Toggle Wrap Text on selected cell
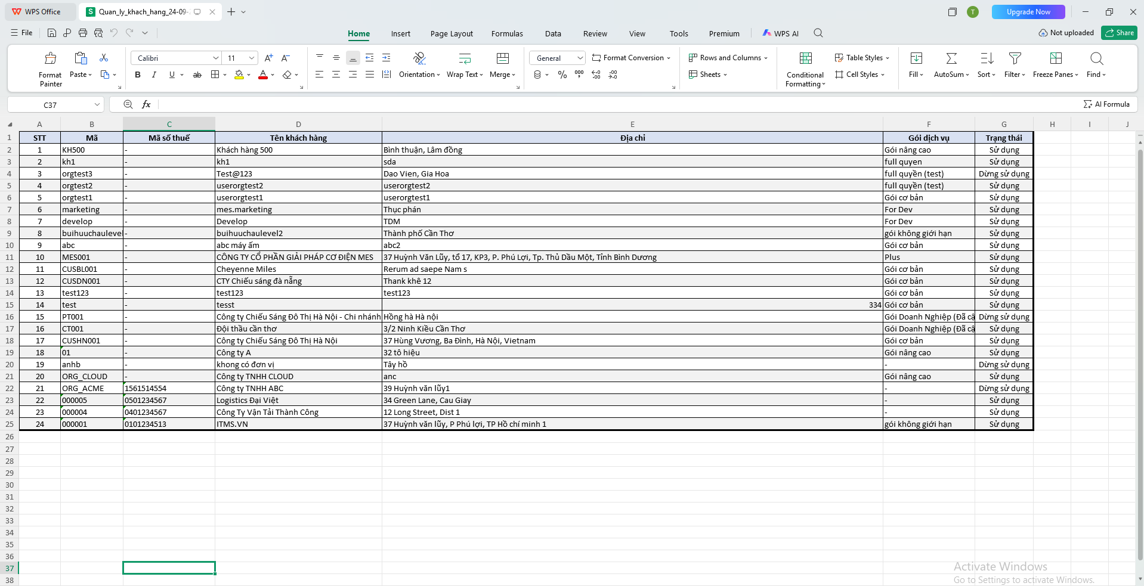1144x586 pixels. click(465, 66)
